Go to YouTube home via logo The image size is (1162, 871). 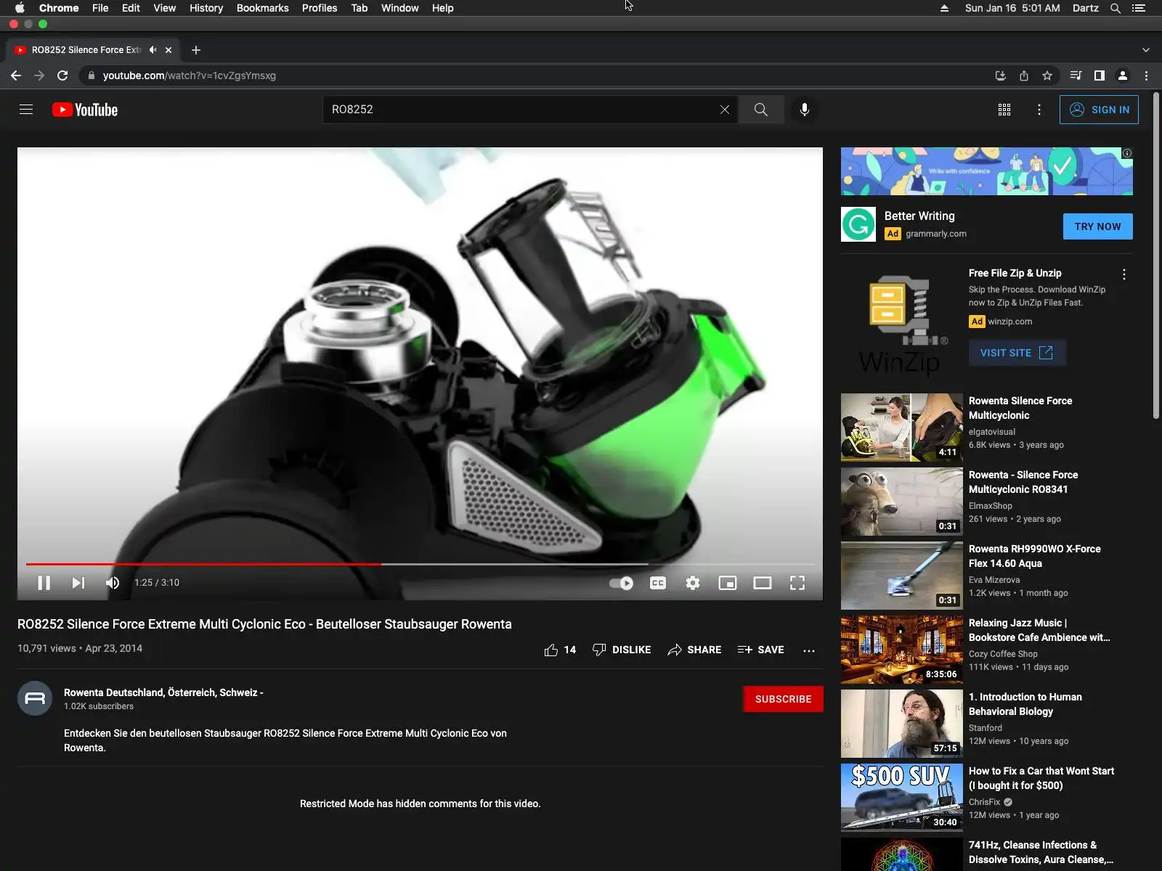[x=85, y=110]
